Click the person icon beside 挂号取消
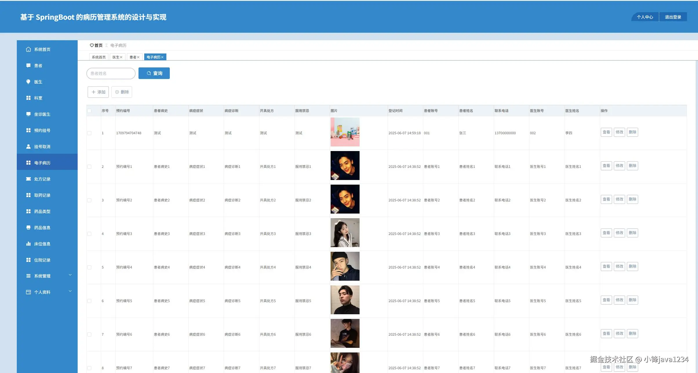This screenshot has width=698, height=373. [x=28, y=147]
